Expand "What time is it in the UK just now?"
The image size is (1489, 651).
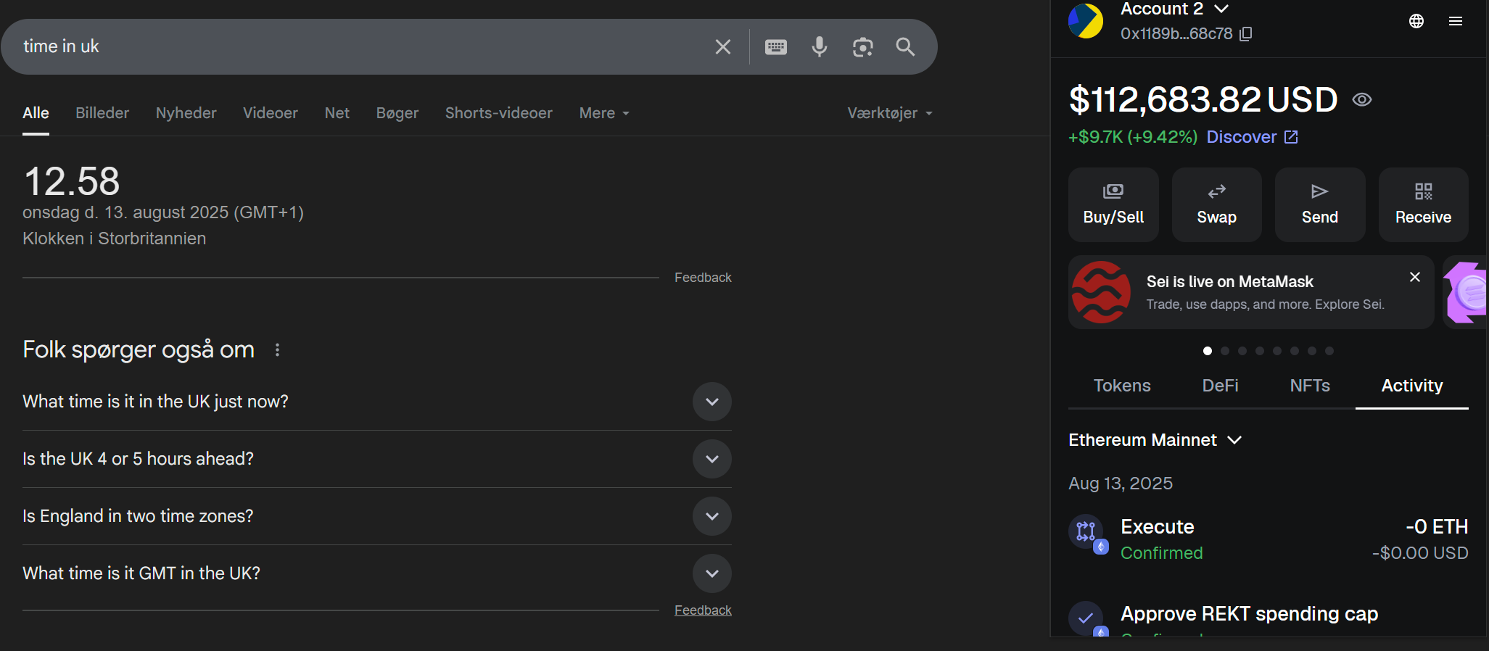(711, 402)
